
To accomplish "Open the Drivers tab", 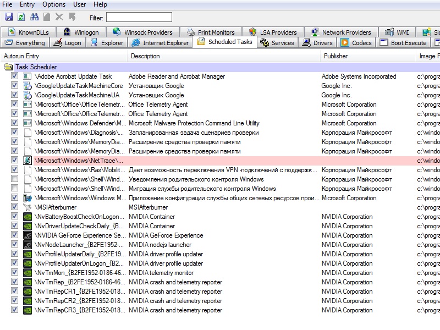I will [318, 43].
